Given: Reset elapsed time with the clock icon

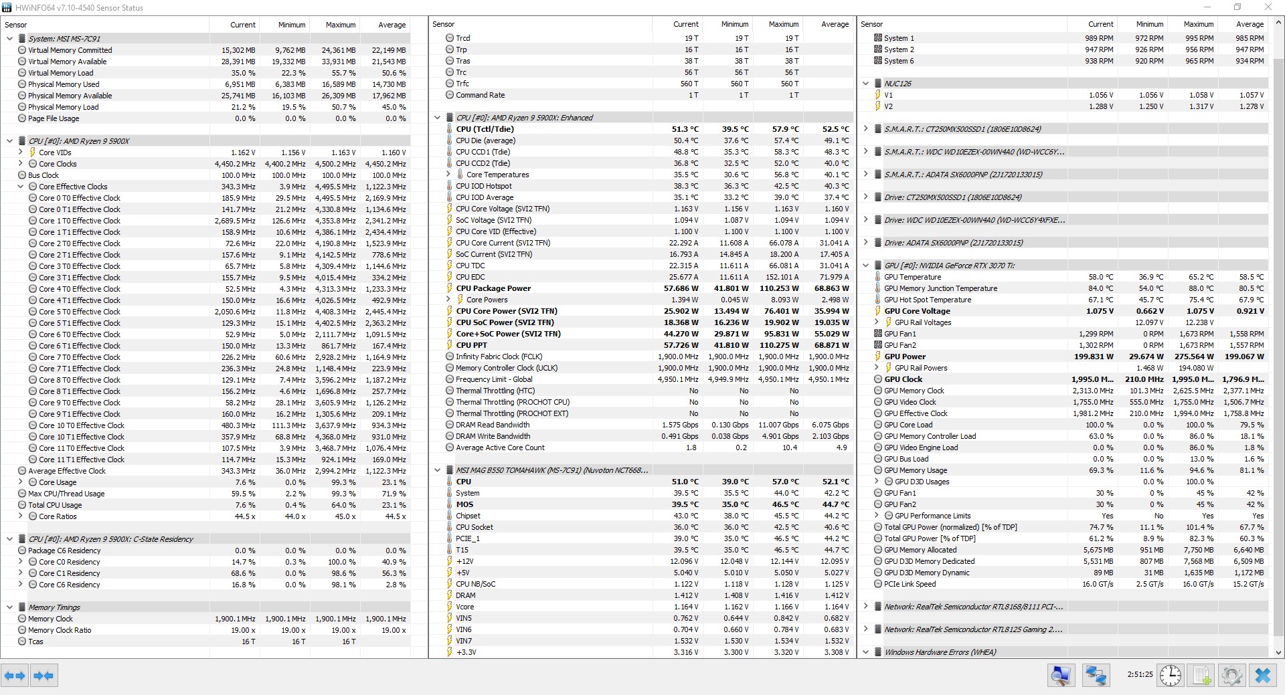Looking at the screenshot, I should tap(1171, 676).
